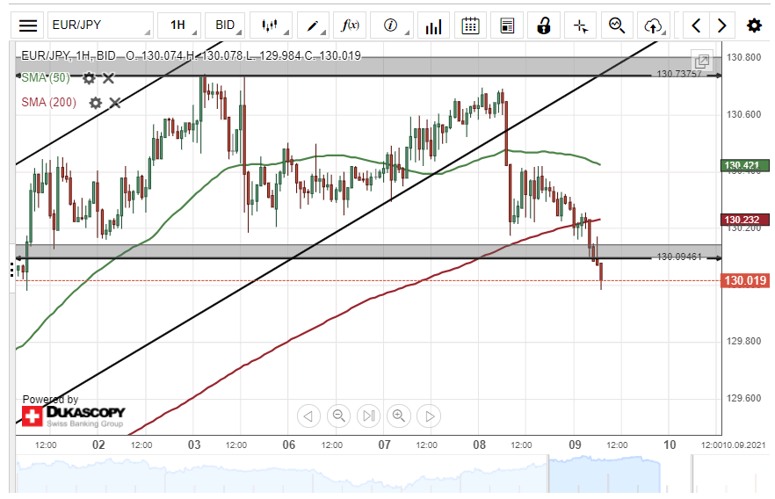Open the chart settings gear
This screenshot has height=499, width=775.
coord(754,25)
